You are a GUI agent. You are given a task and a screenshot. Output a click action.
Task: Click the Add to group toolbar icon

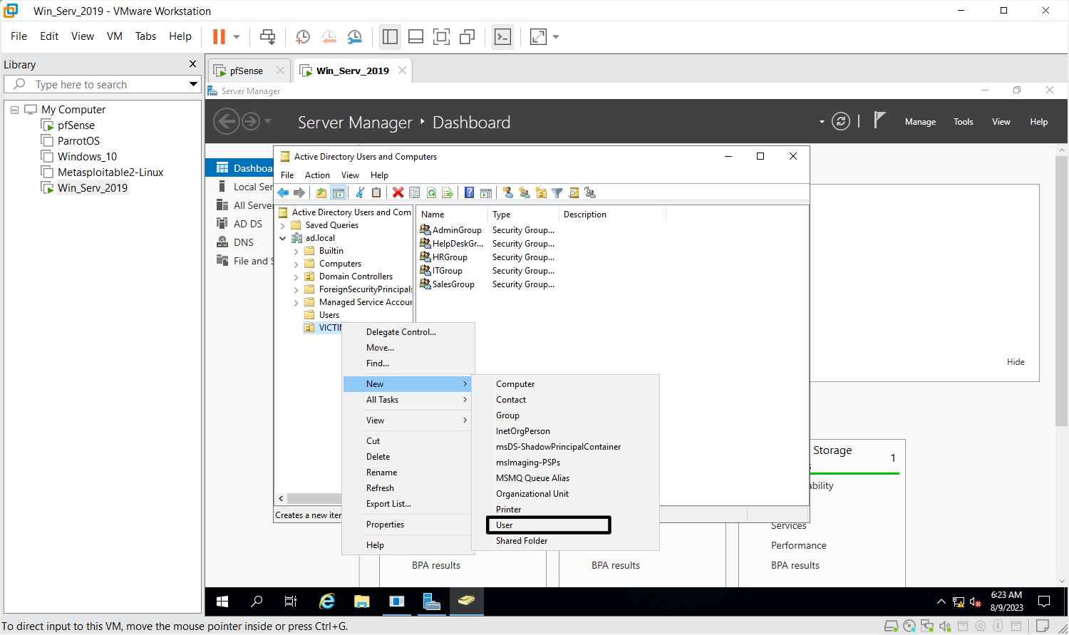point(590,192)
